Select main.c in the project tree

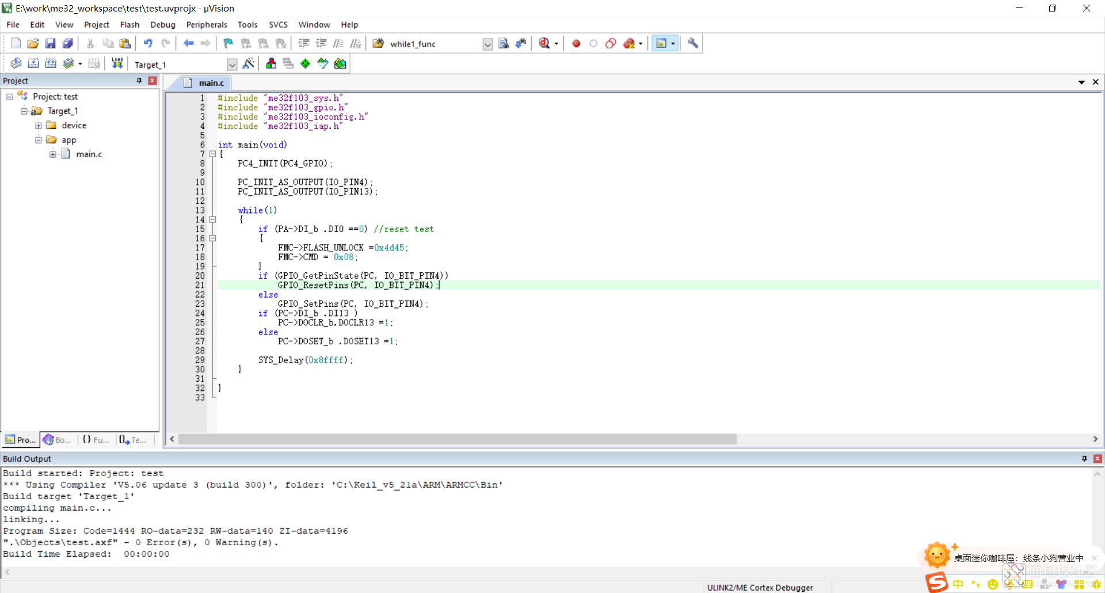[89, 154]
